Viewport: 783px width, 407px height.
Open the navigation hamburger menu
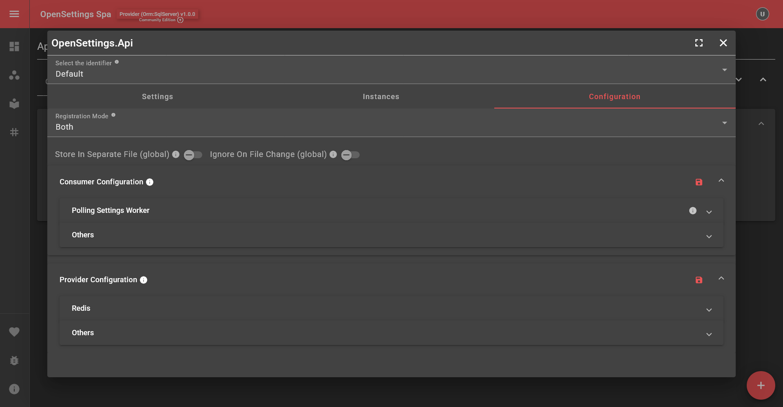pos(14,14)
